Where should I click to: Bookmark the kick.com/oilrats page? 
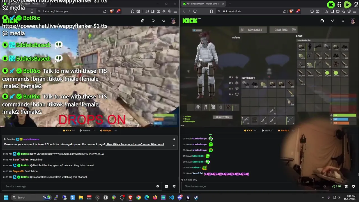click(211, 11)
